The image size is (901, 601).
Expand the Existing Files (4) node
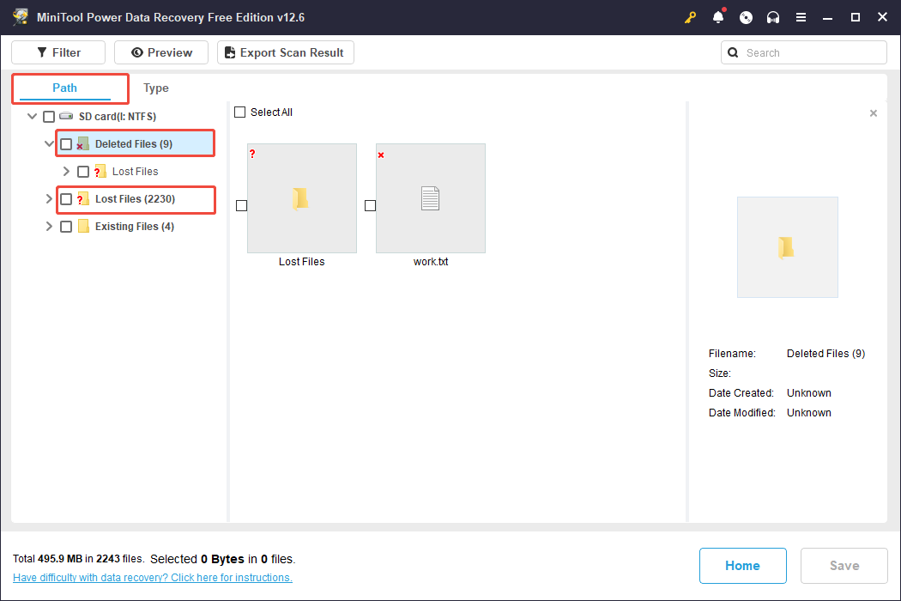coord(49,227)
